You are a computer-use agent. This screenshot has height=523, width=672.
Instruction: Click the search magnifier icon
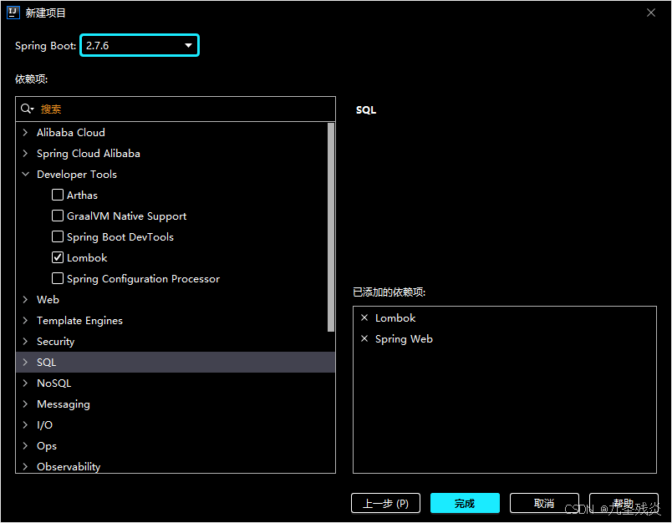point(27,109)
